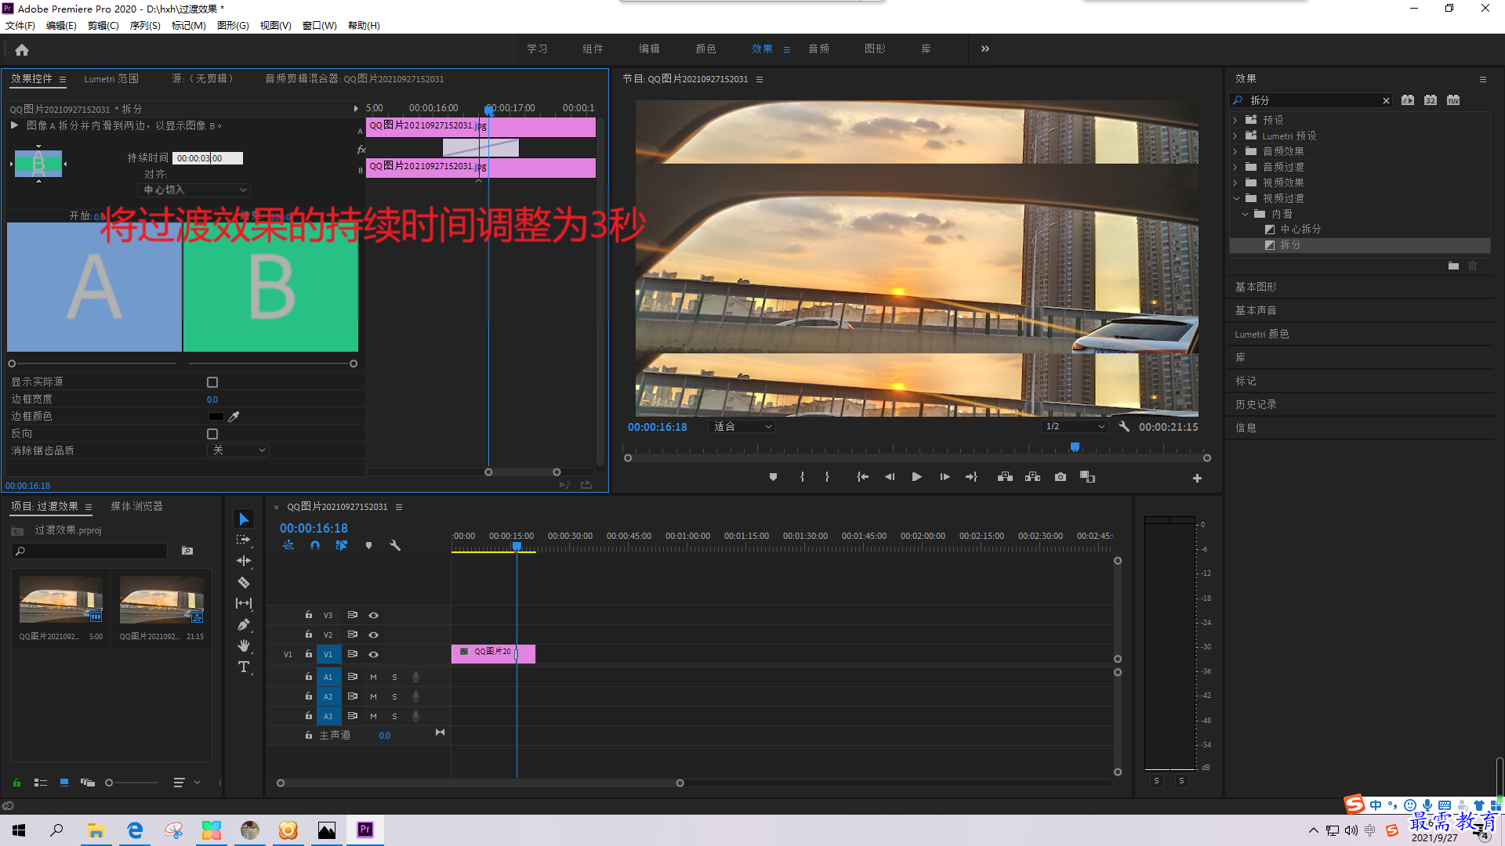Open the anti-aliasing quality dropdown
This screenshot has width=1505, height=846.
click(239, 450)
